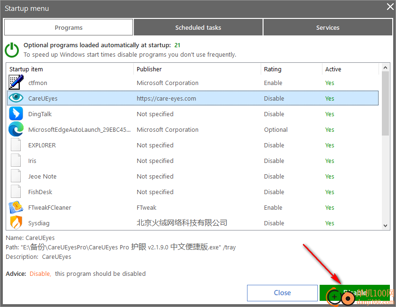Click the ctfmon pen icon
This screenshot has width=396, height=307.
pos(16,82)
